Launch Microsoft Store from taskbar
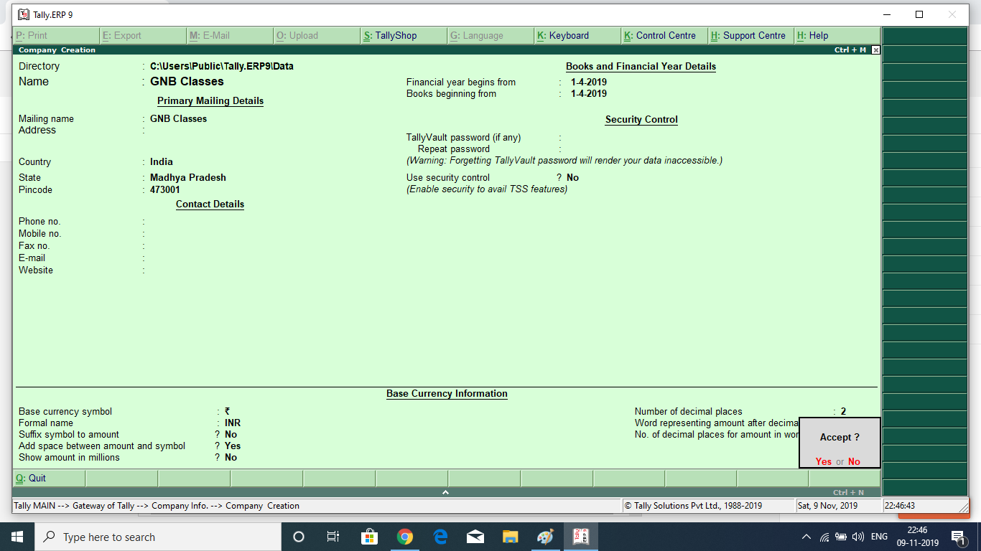 pyautogui.click(x=369, y=537)
